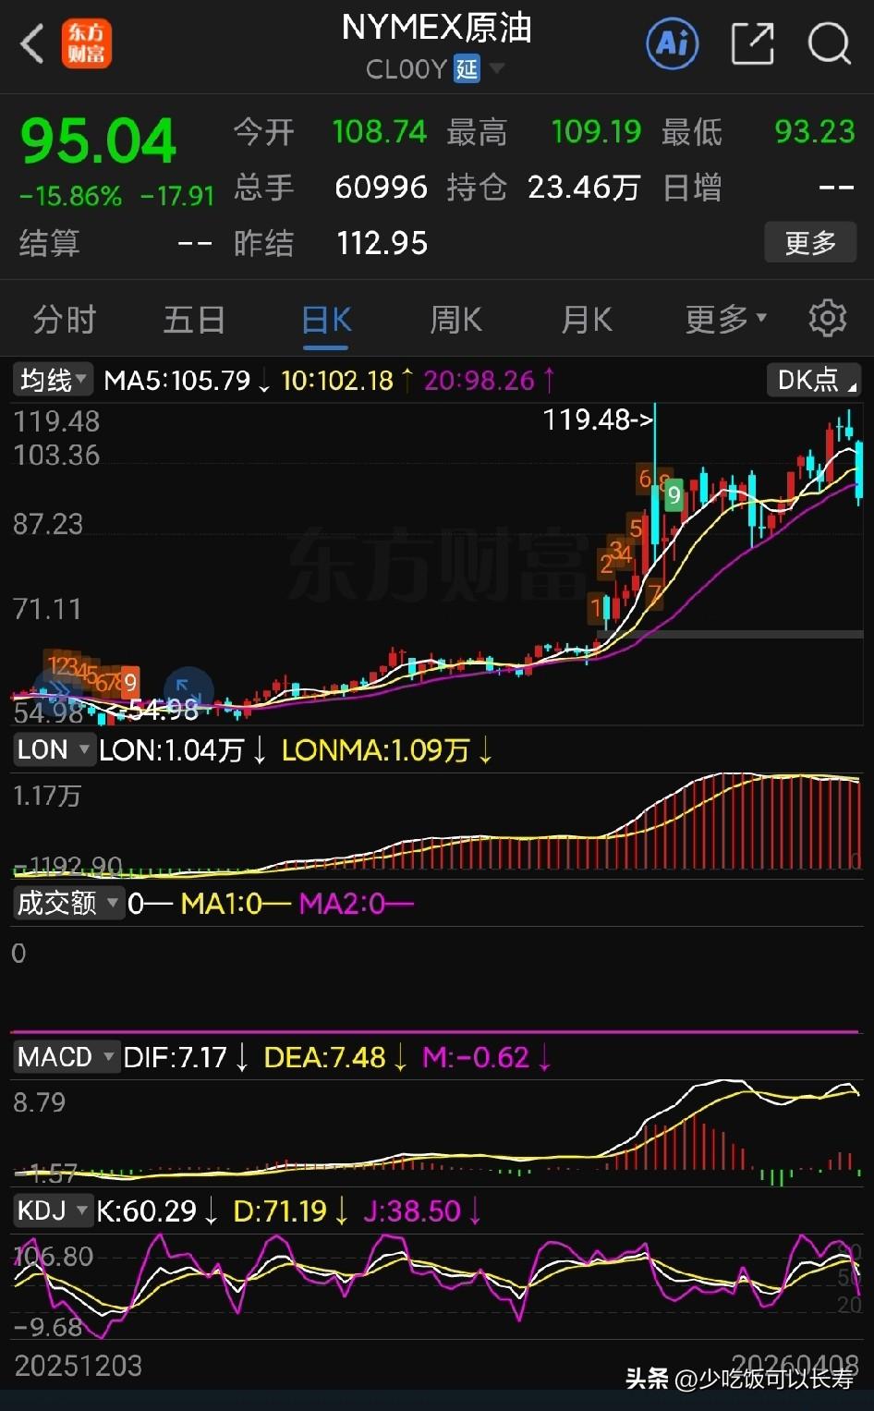This screenshot has width=874, height=1411.
Task: Tap the orange 9 event marker on the chart
Action: point(129,684)
